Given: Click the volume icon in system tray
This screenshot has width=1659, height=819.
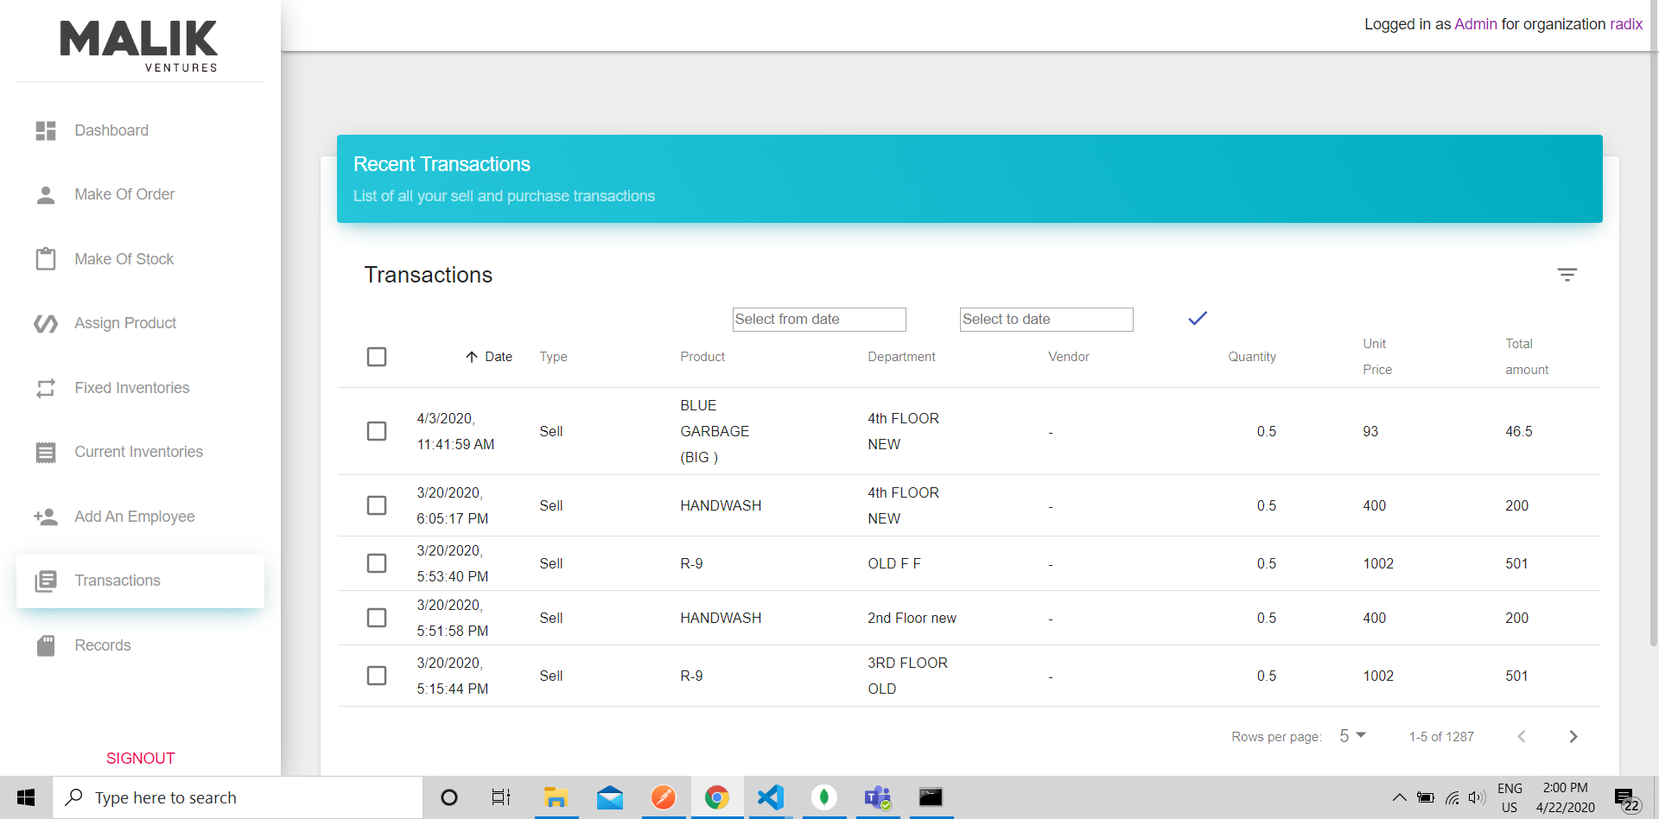Looking at the screenshot, I should click(1477, 797).
